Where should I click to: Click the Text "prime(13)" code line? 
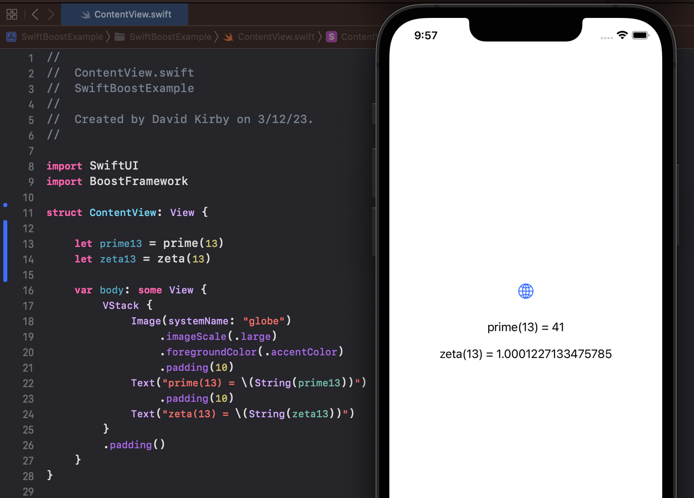click(x=249, y=383)
